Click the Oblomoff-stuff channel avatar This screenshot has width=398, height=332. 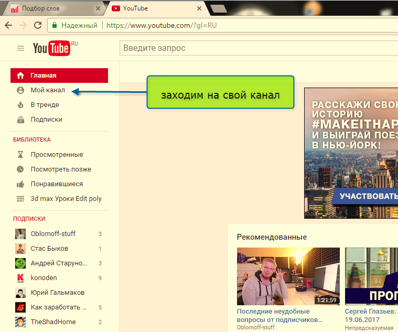point(20,234)
